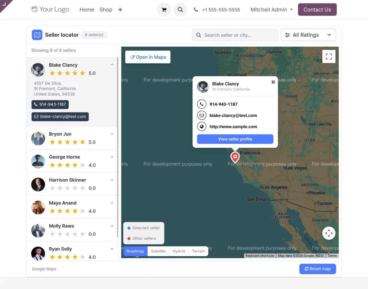This screenshot has width=368, height=289.
Task: Click the +1 555-555-5556 phone number
Action: (x=221, y=10)
